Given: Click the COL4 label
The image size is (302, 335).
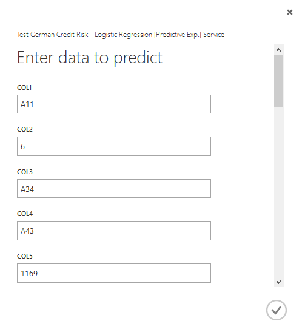Looking at the screenshot, I should [x=25, y=214].
